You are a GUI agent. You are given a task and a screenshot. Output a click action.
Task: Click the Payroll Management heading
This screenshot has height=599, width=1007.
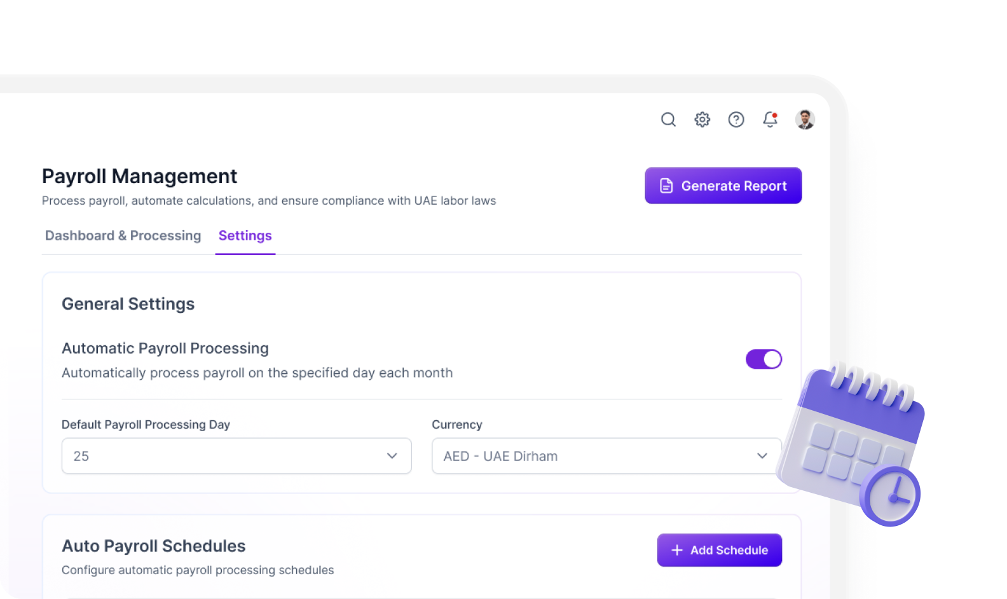[139, 176]
